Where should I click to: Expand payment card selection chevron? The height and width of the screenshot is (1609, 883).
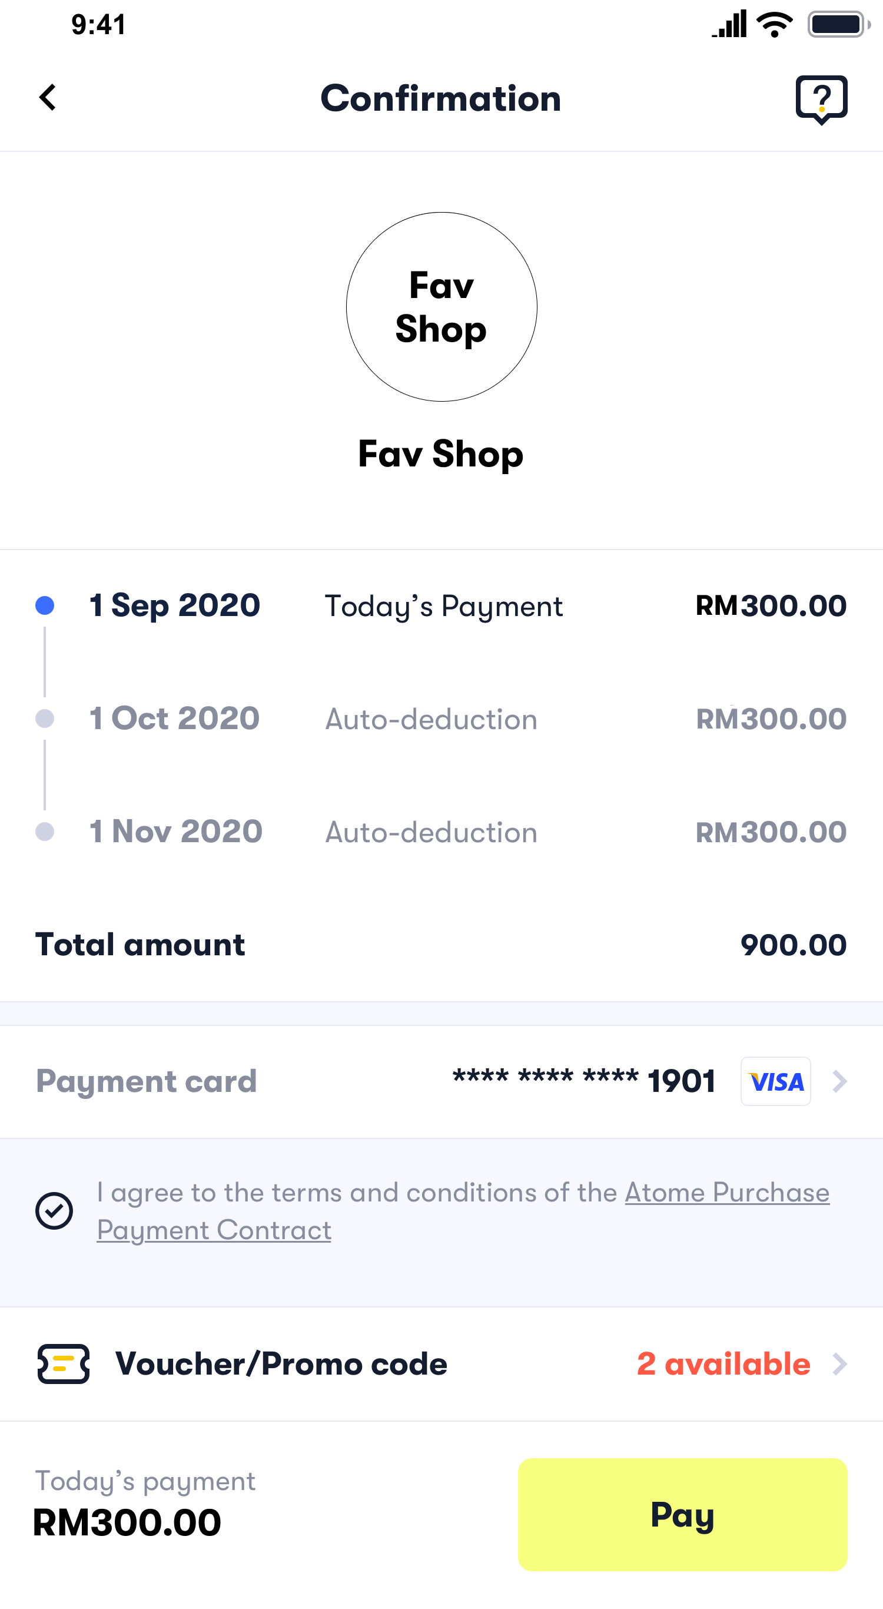(840, 1081)
